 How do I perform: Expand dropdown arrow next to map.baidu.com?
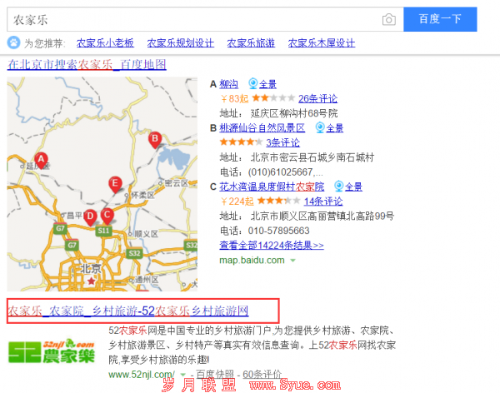pyautogui.click(x=292, y=261)
